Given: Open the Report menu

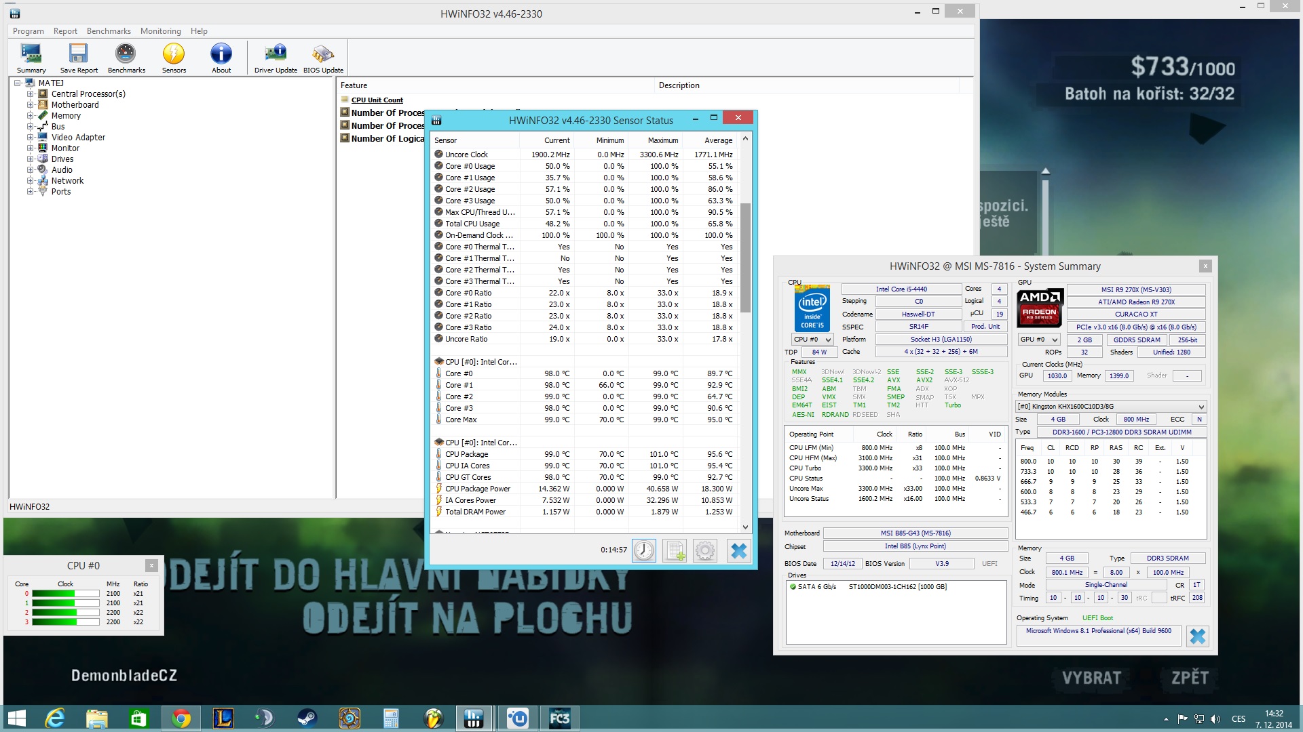Looking at the screenshot, I should (x=65, y=31).
